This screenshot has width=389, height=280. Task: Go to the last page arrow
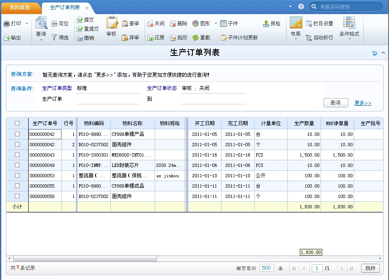[351, 268]
